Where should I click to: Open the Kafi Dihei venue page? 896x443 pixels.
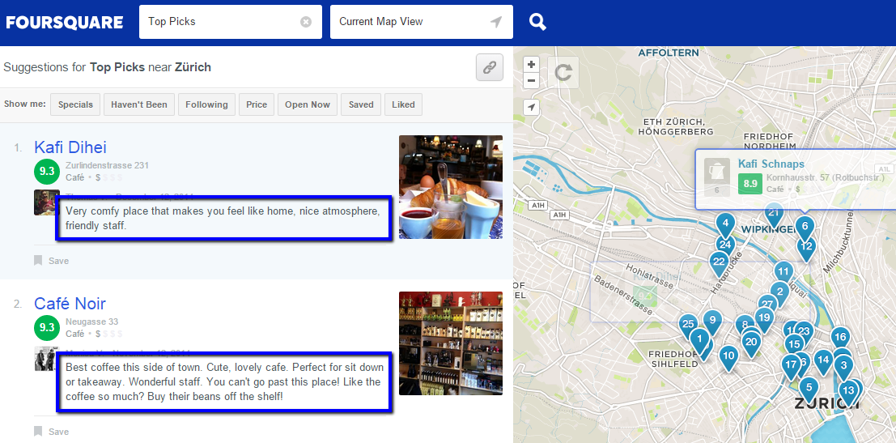tap(70, 147)
